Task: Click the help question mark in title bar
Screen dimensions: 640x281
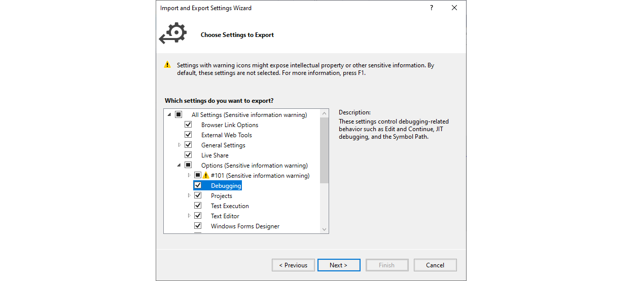Action: pyautogui.click(x=432, y=8)
